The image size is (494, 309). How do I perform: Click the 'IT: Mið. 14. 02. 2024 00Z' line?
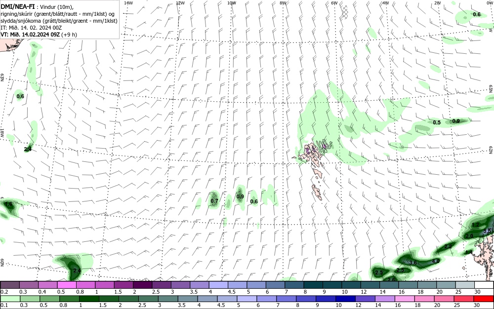click(31, 28)
